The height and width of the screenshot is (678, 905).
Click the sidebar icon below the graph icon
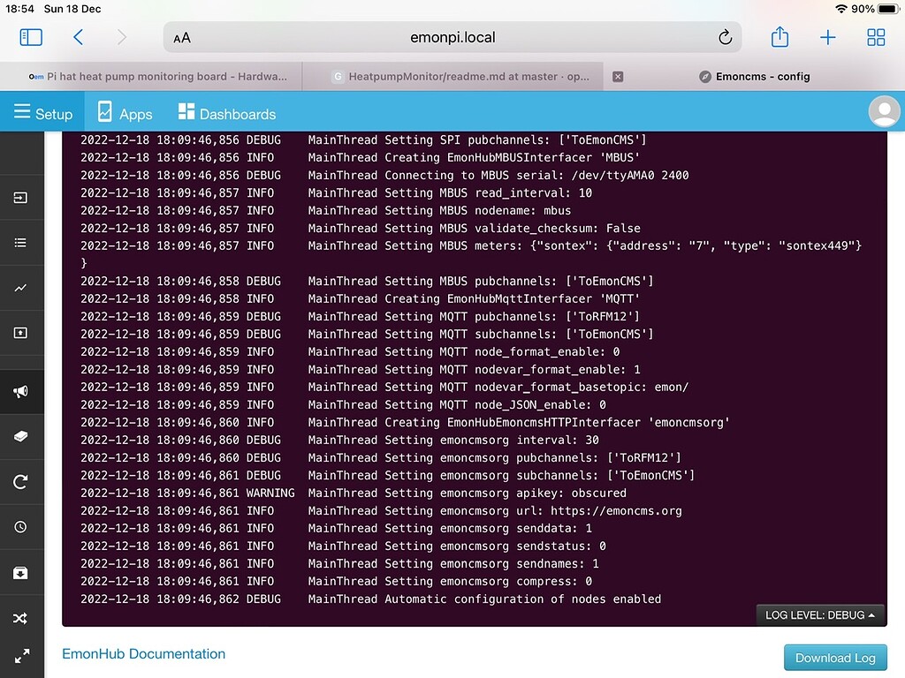20,333
